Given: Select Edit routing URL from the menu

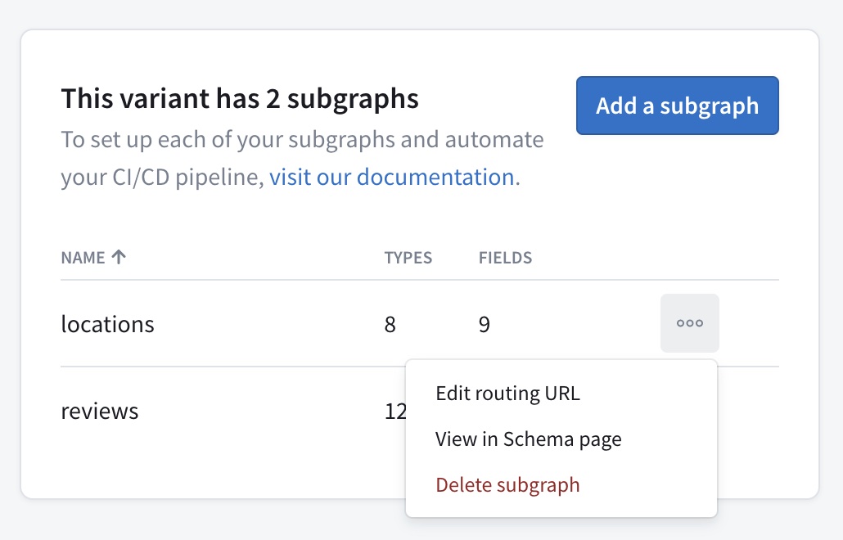Looking at the screenshot, I should [x=507, y=393].
